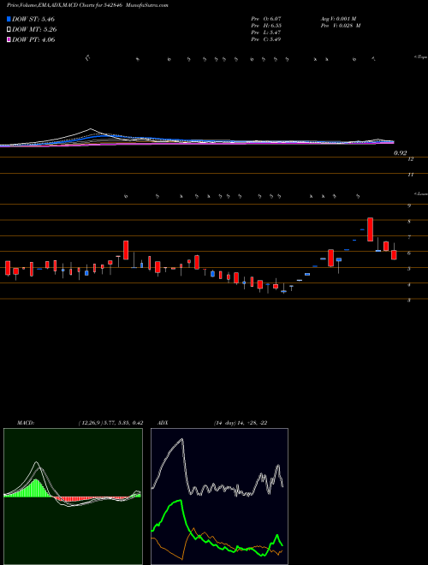Click the price axis label 6
Viewport: 428px width, 565px height.
click(409, 253)
